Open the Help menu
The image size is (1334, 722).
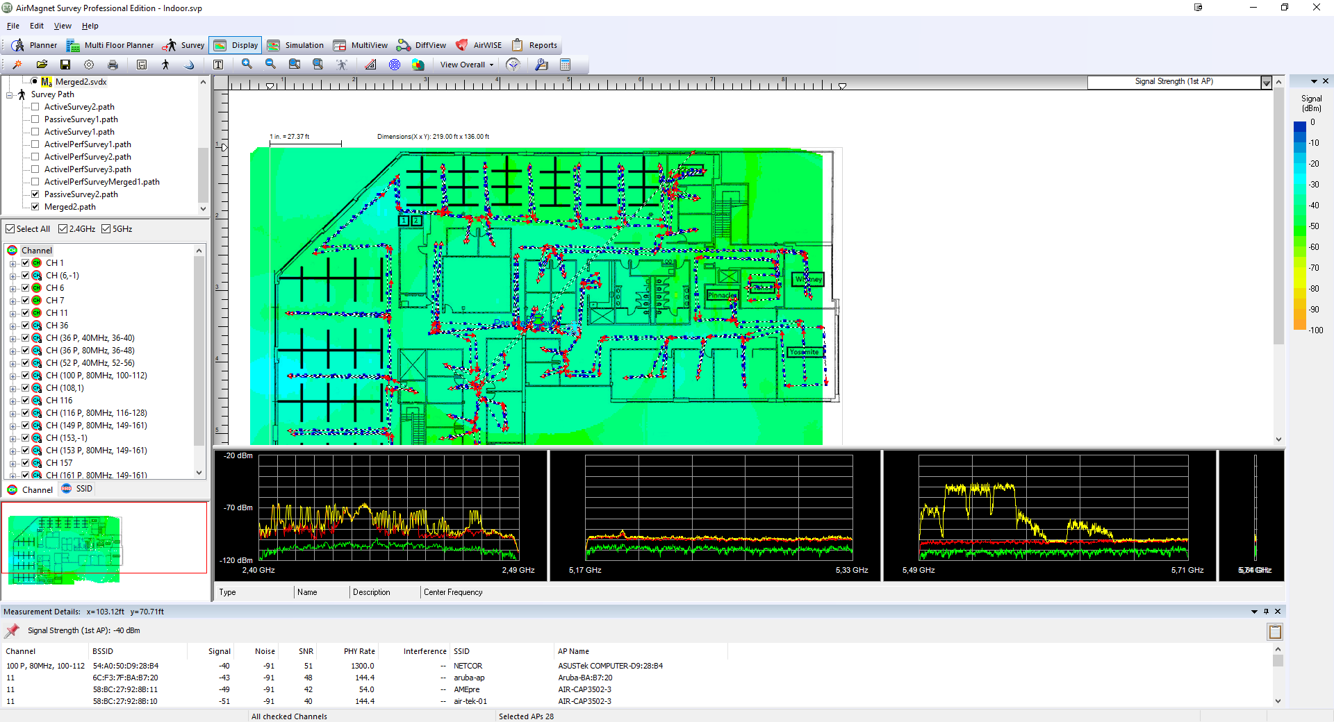90,26
